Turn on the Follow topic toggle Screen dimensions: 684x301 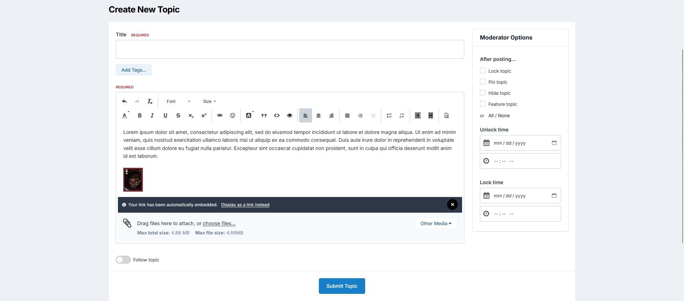pos(123,260)
